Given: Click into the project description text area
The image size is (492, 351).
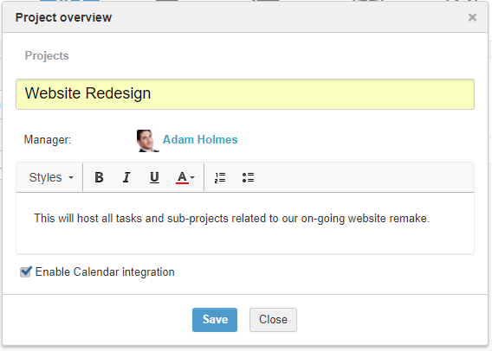Looking at the screenshot, I should click(x=245, y=223).
